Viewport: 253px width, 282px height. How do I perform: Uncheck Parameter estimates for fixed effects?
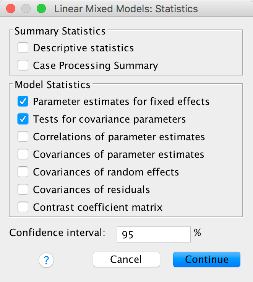pyautogui.click(x=23, y=102)
